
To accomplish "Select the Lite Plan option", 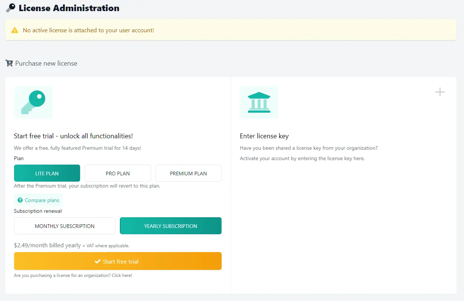I will pyautogui.click(x=47, y=173).
